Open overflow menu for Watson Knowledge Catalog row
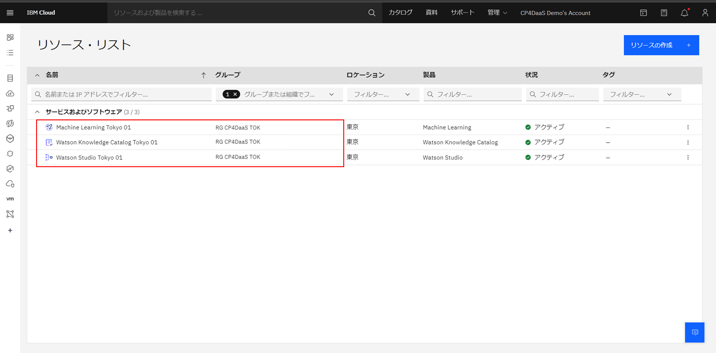Image resolution: width=716 pixels, height=353 pixels. pyautogui.click(x=688, y=143)
